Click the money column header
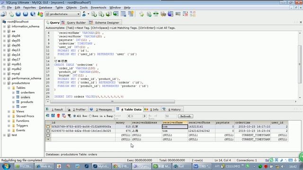The height and width of the screenshot is (170, 303). coord(123,123)
